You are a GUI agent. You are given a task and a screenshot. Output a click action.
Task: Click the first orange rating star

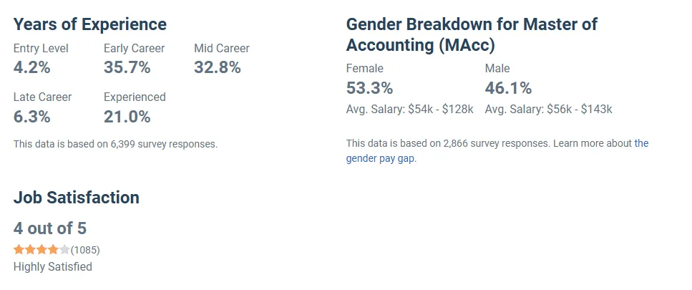coord(19,250)
